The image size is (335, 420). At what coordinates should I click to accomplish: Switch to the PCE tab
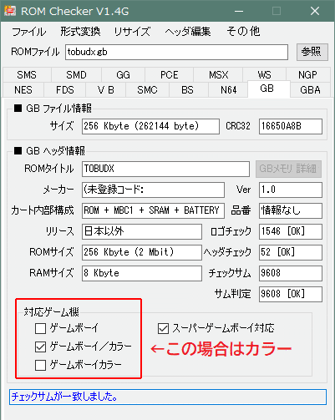(169, 75)
